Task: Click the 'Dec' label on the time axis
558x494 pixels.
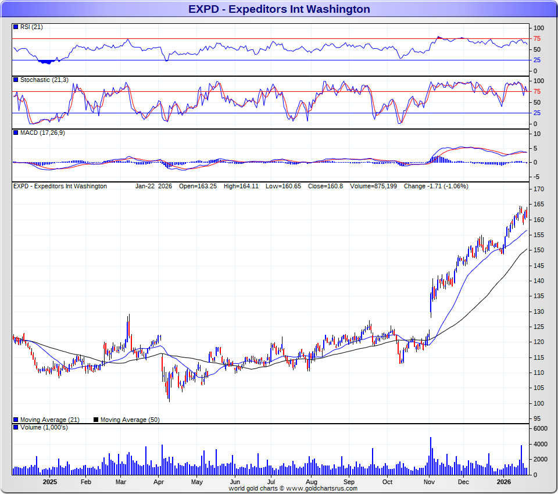Action: [463, 482]
